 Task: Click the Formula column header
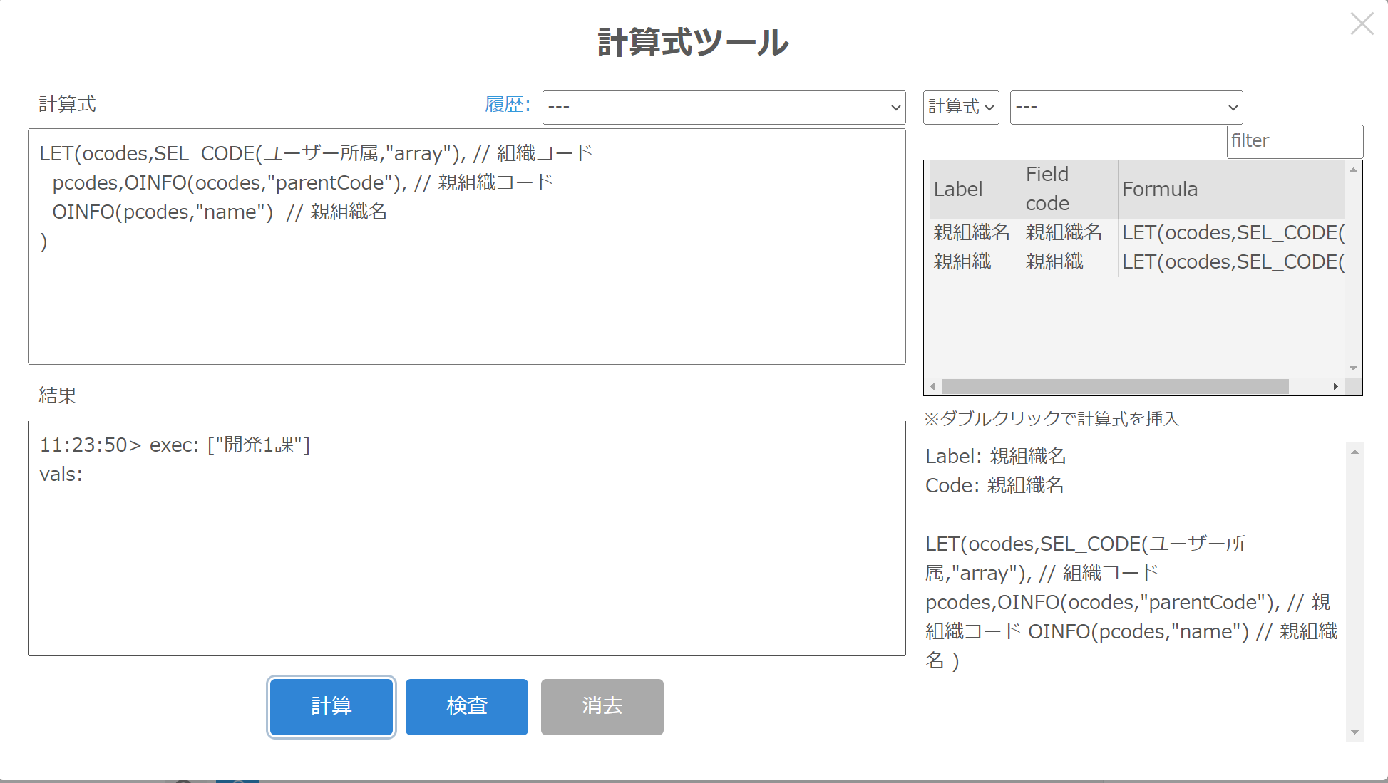(x=1160, y=190)
